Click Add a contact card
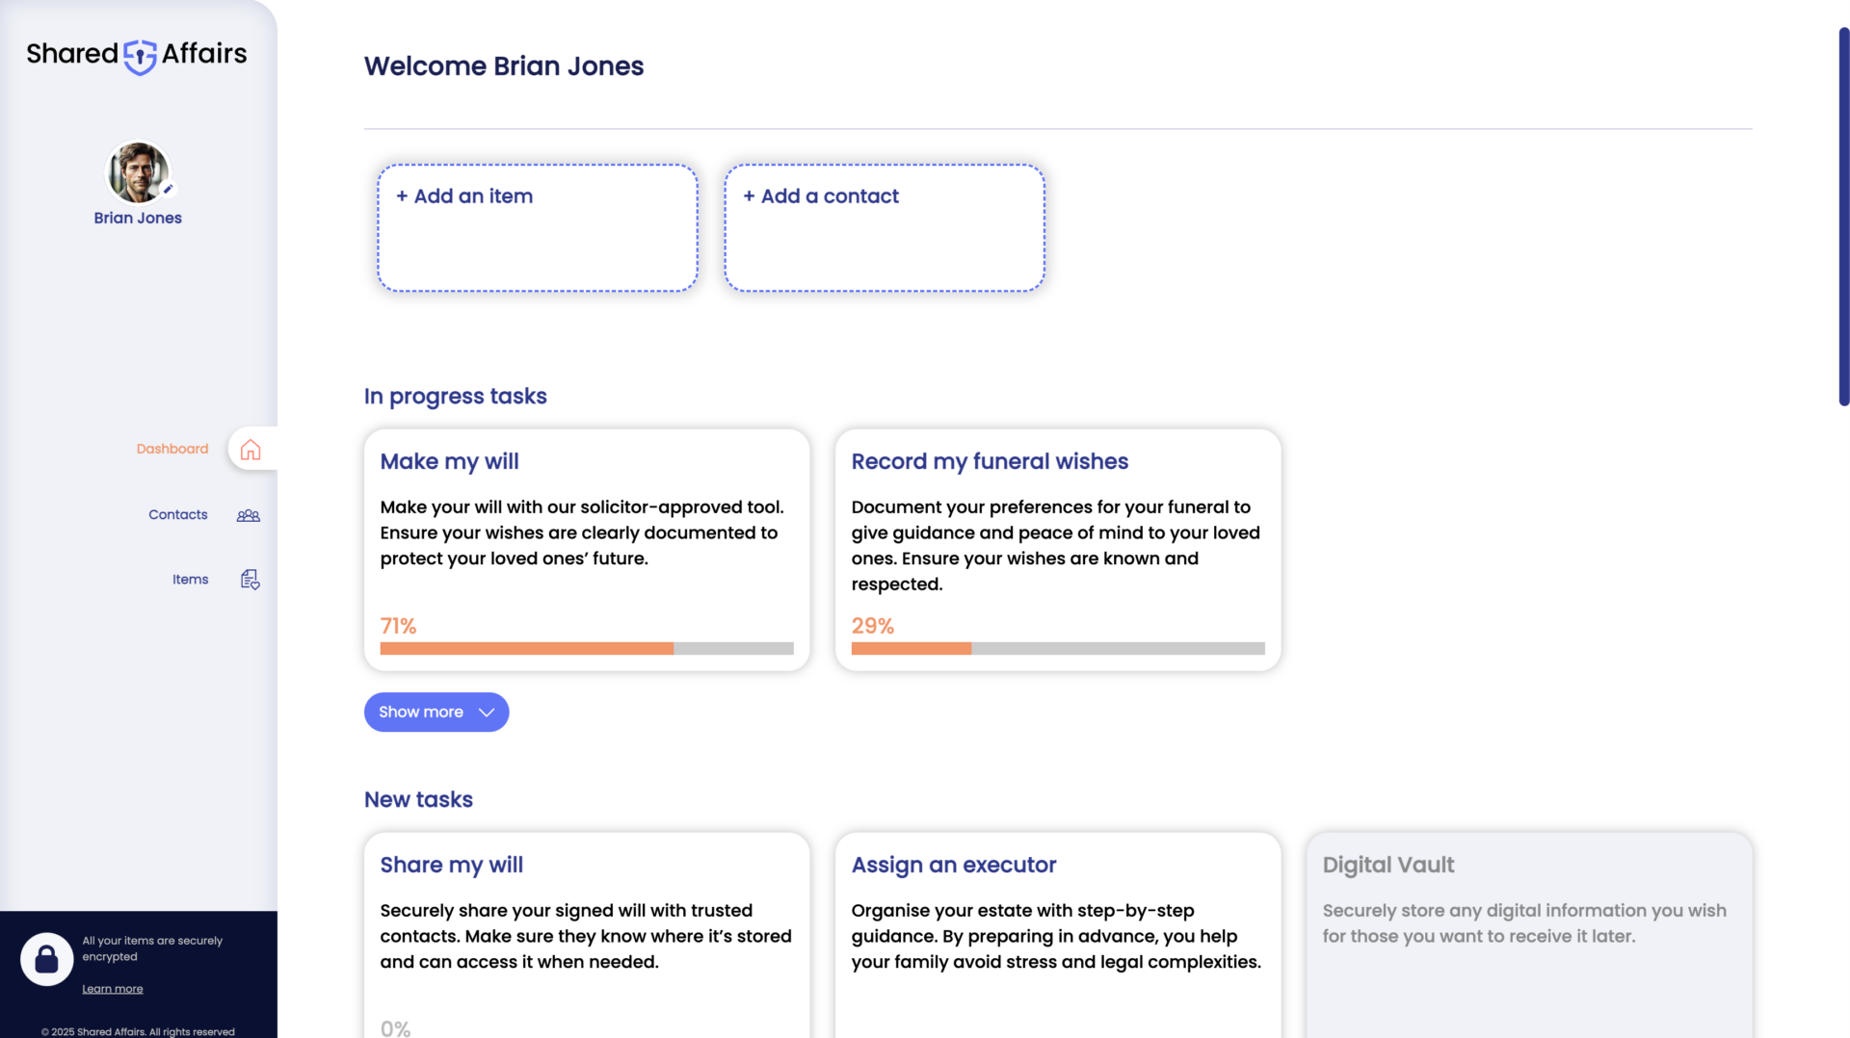Image resolution: width=1850 pixels, height=1038 pixels. point(885,228)
